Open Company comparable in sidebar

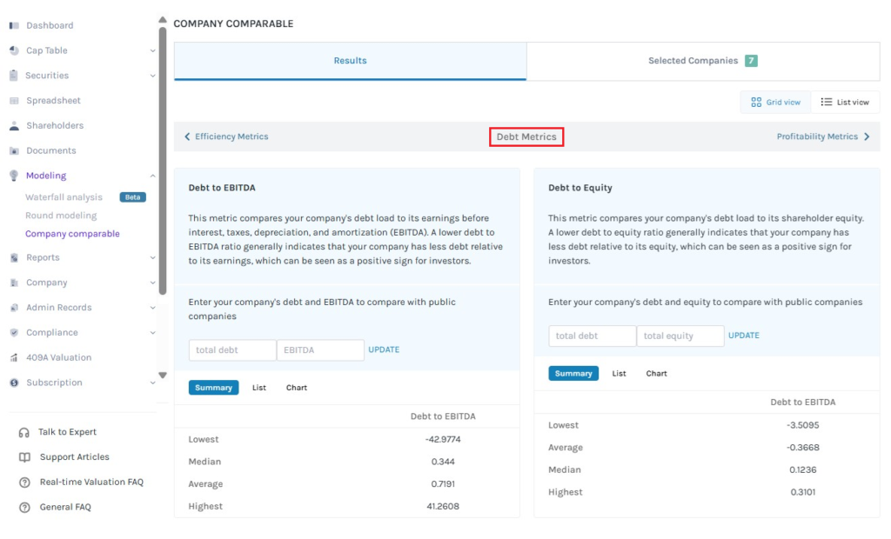[72, 234]
